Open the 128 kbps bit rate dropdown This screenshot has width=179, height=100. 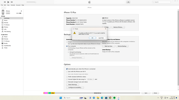click(x=90, y=79)
